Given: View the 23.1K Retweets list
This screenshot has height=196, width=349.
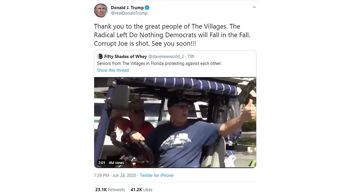Looking at the screenshot, I should (x=110, y=190).
